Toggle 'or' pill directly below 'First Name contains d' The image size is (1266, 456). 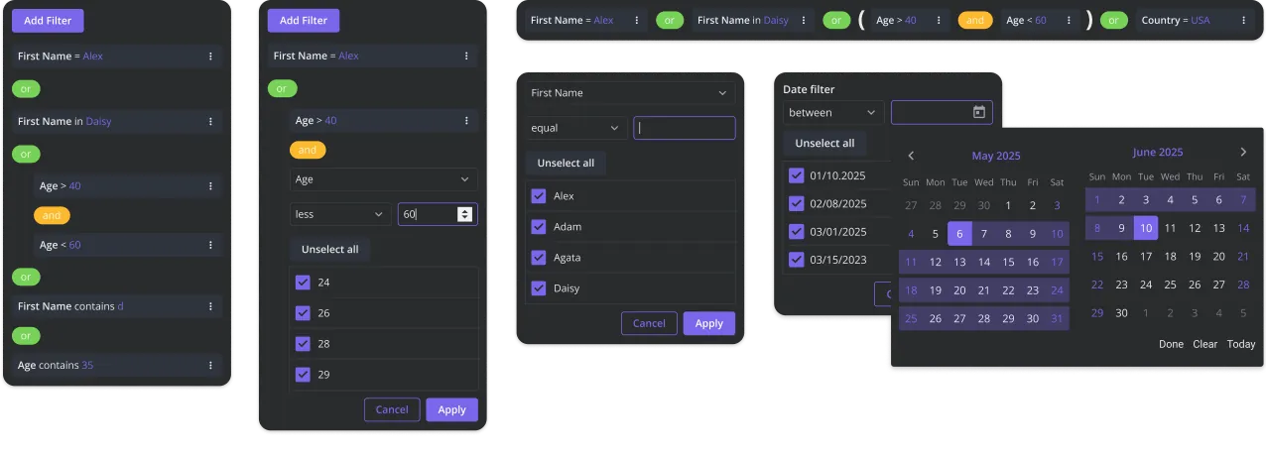(x=26, y=336)
